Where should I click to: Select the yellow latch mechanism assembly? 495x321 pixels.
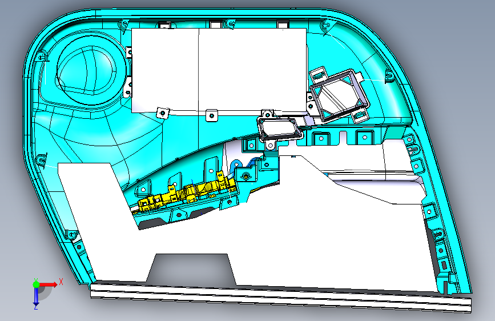pos(187,192)
